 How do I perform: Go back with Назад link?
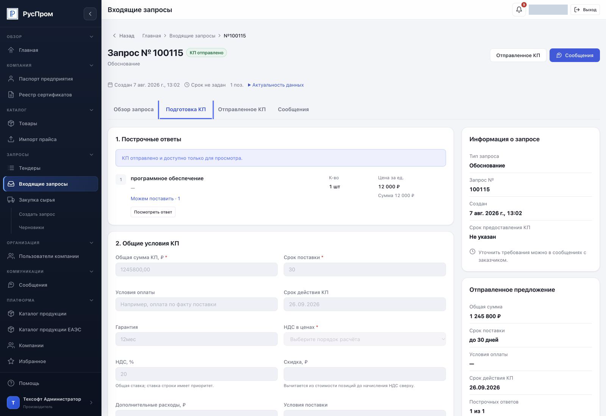(123, 36)
